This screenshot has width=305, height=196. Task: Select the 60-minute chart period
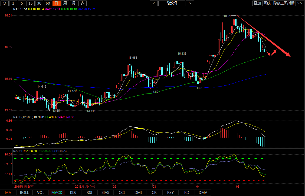48,3
